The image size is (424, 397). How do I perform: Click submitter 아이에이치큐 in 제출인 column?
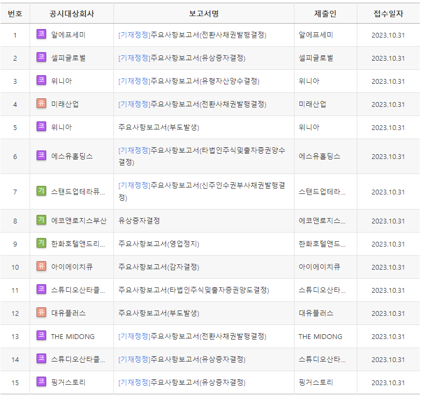click(319, 267)
